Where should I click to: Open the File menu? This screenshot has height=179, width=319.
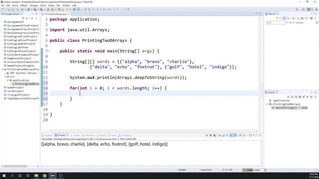[2, 5]
